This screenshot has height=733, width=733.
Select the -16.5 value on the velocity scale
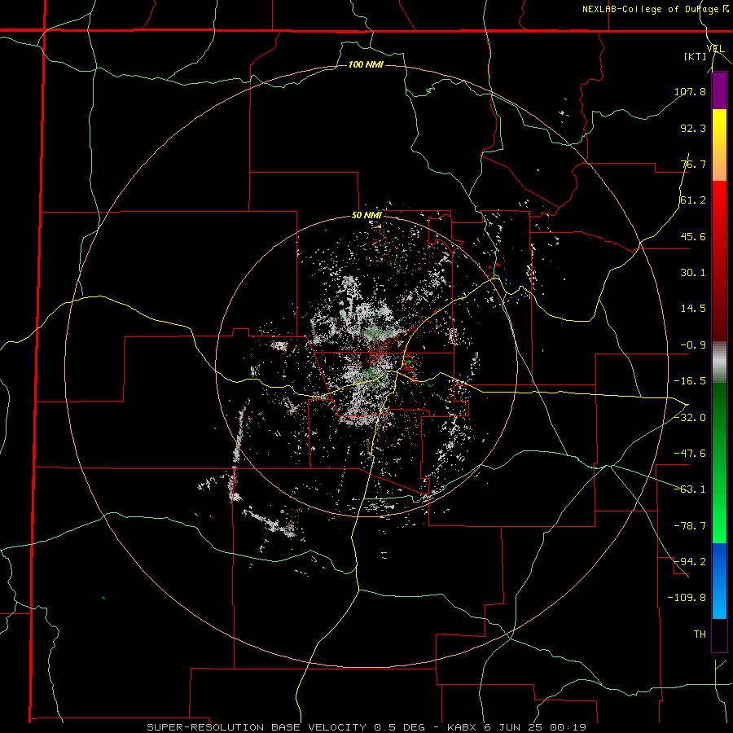690,381
